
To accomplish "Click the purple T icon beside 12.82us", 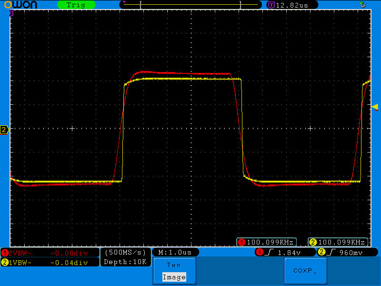I will coord(271,5).
